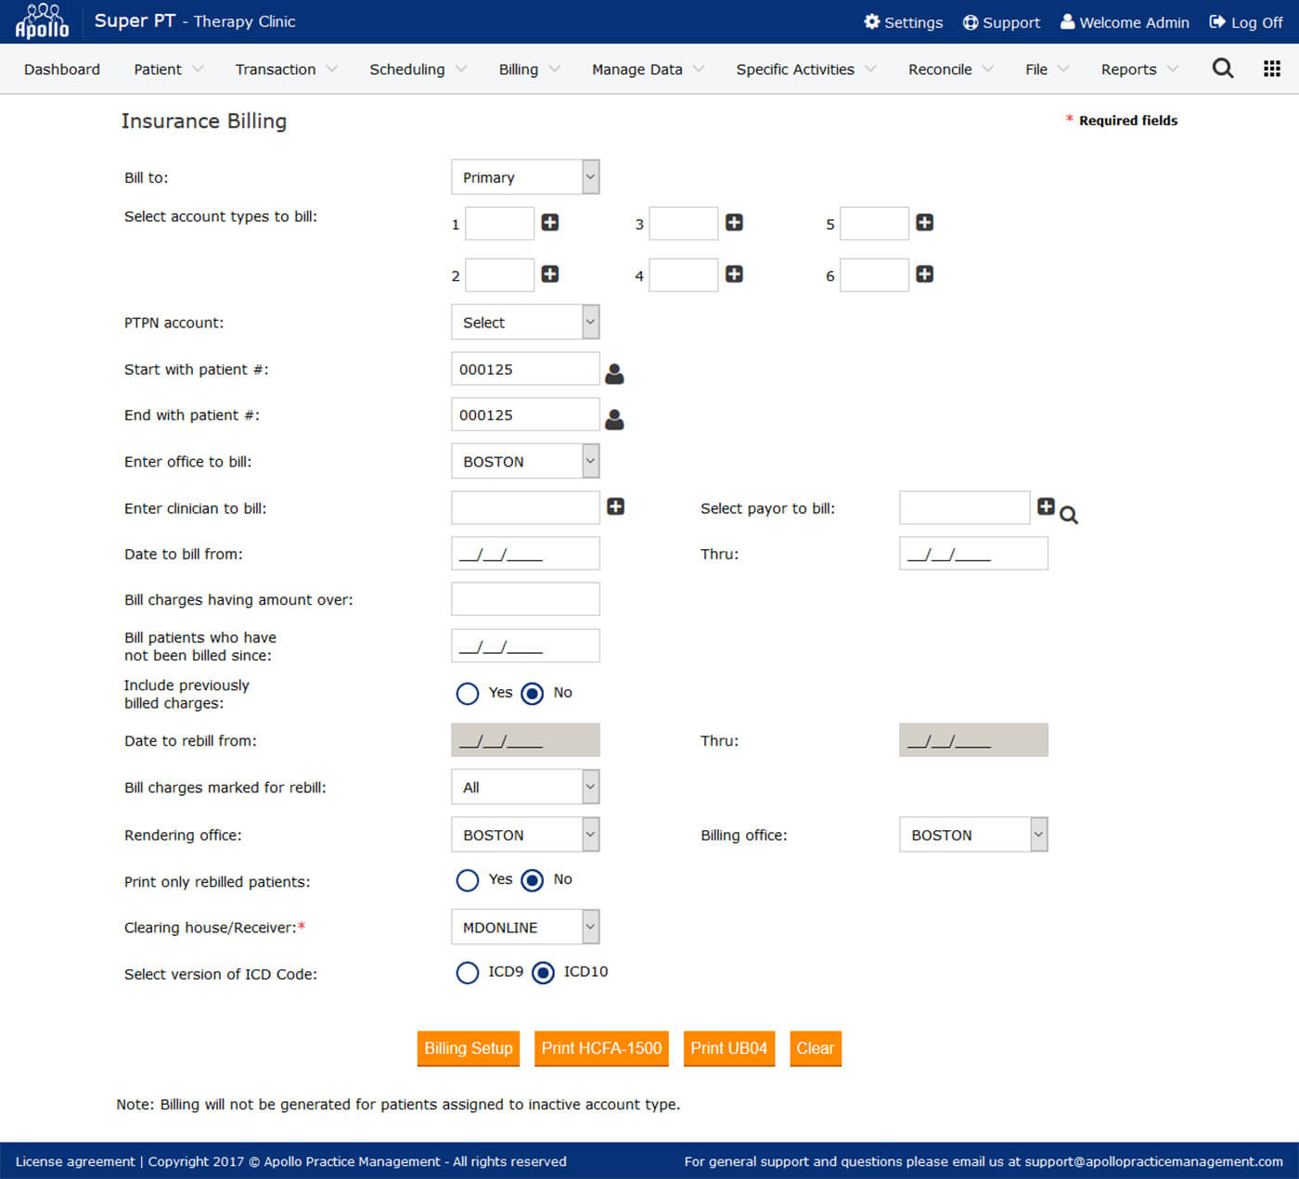Add account type 4 with plus icon

point(734,274)
